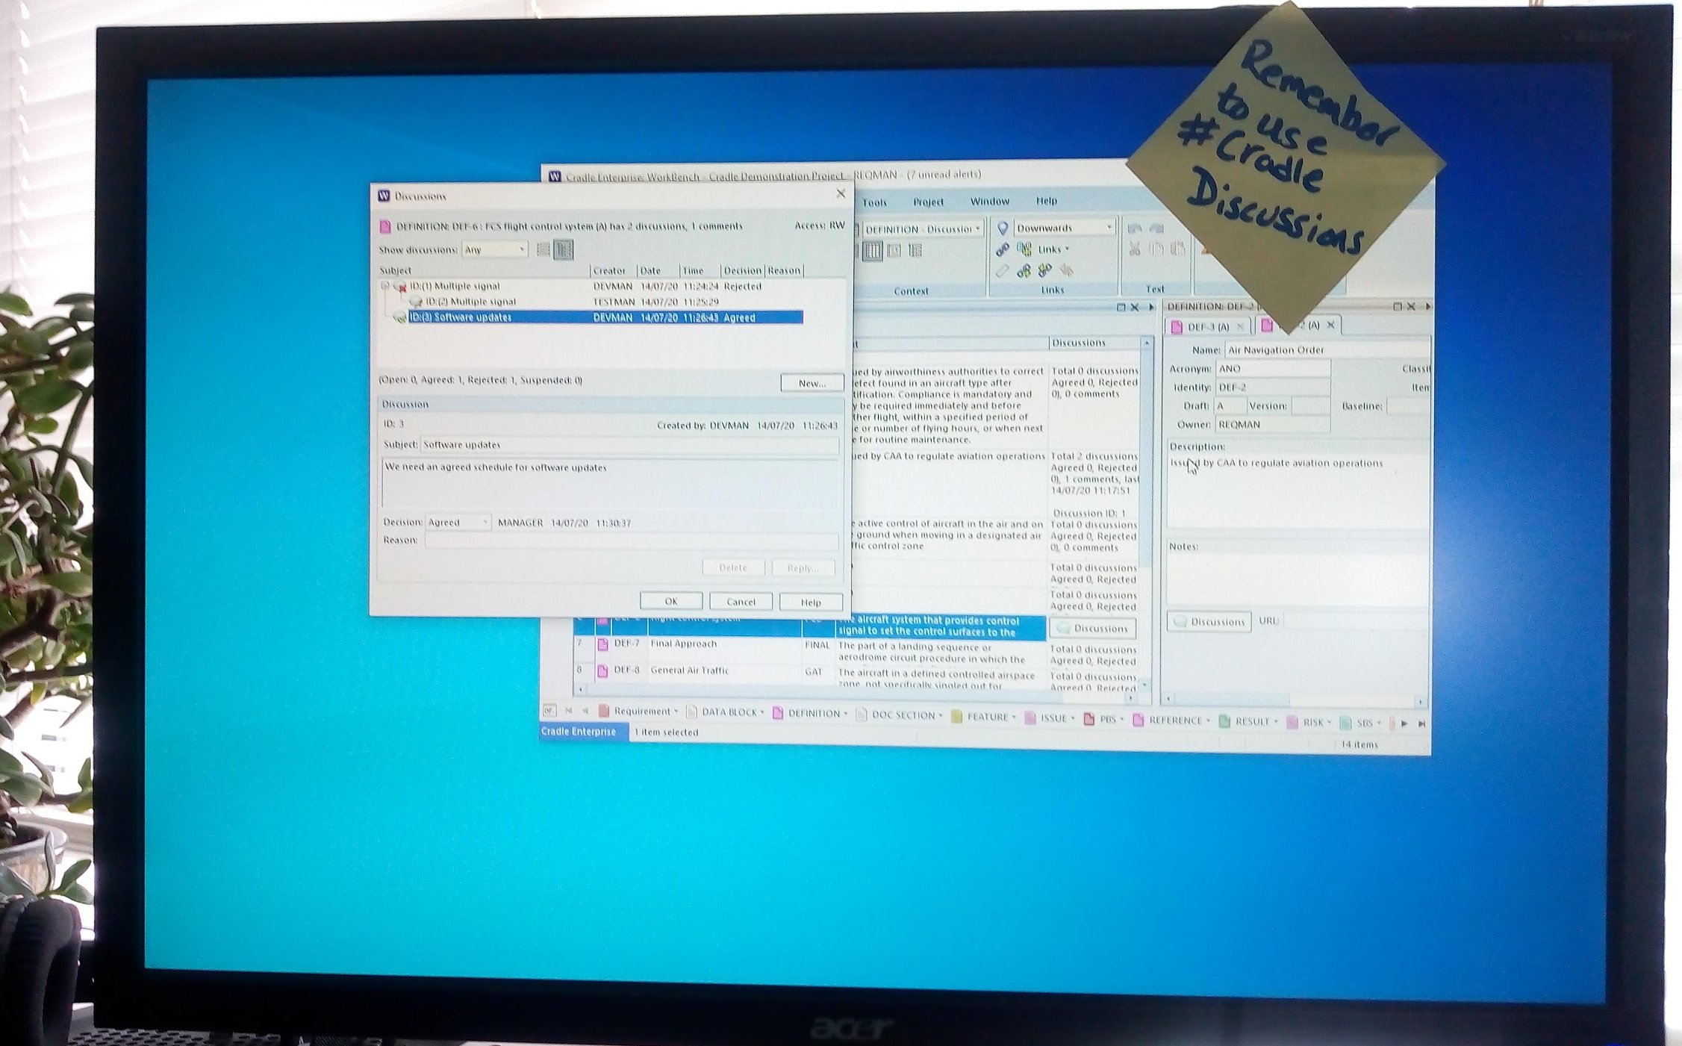Sort discussions by Creator column

[613, 270]
